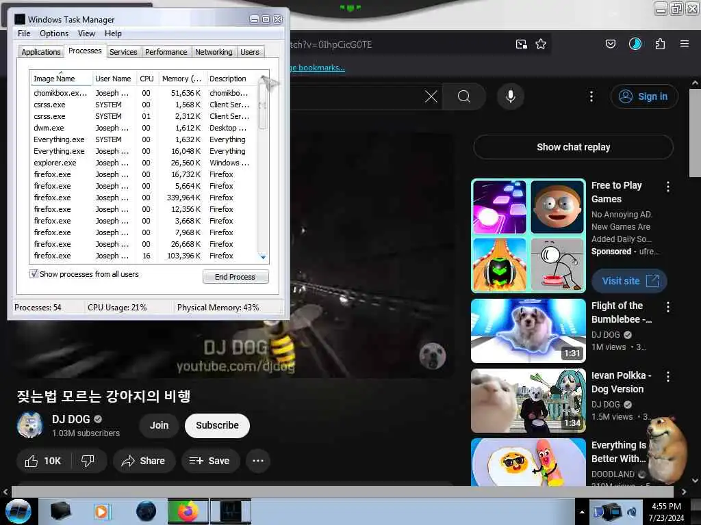Open the File menu in Task Manager
Screen dimensions: 701x525
point(24,33)
